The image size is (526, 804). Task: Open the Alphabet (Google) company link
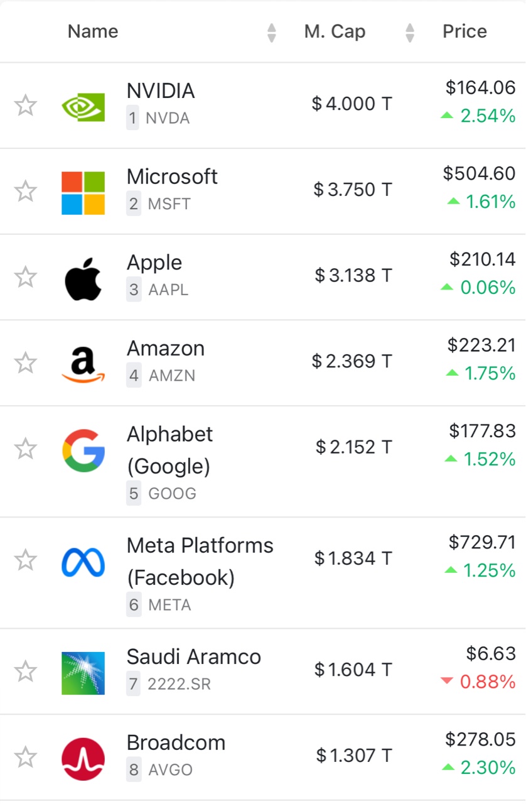coord(170,450)
